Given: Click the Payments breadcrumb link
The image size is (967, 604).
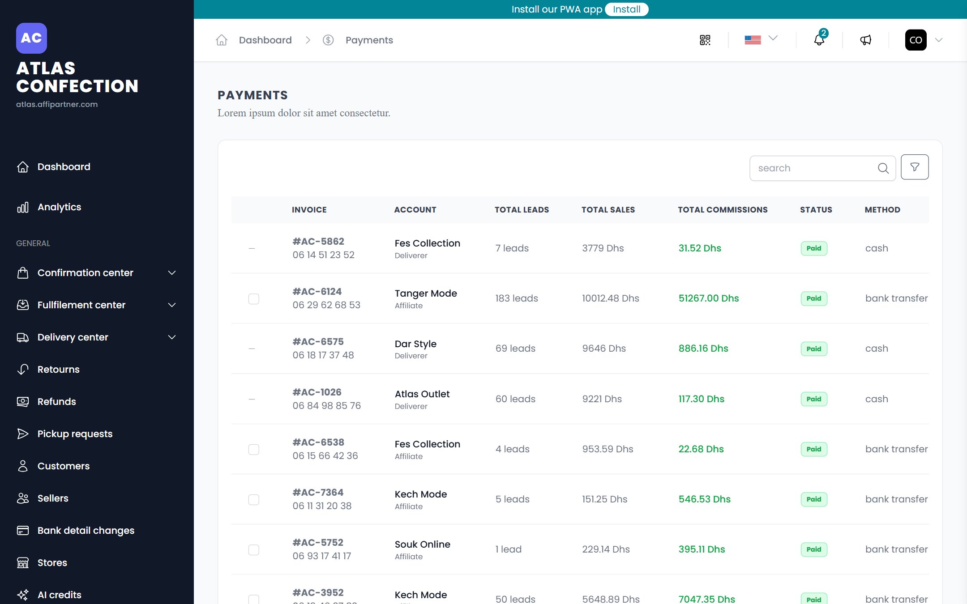Looking at the screenshot, I should point(369,40).
